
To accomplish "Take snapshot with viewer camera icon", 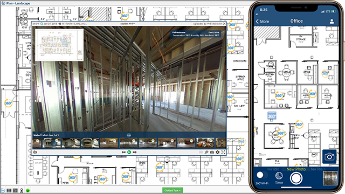I will (x=212, y=152).
